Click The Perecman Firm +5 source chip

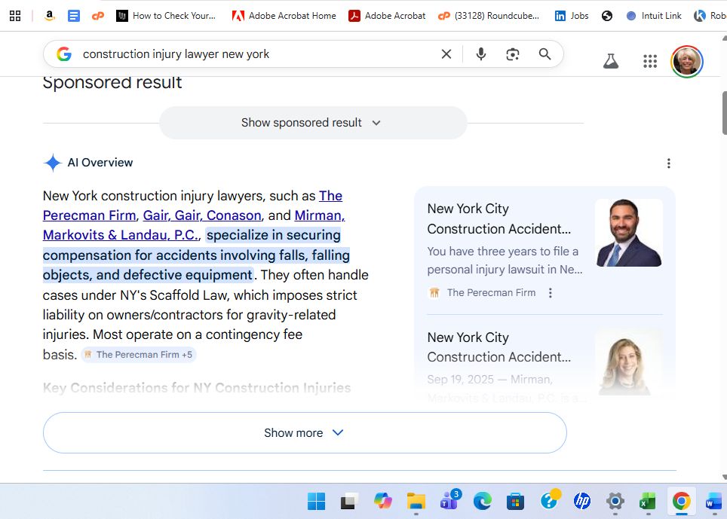pos(139,355)
